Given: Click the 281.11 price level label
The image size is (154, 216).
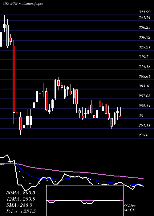Looking at the screenshot, I should pos(145,125).
